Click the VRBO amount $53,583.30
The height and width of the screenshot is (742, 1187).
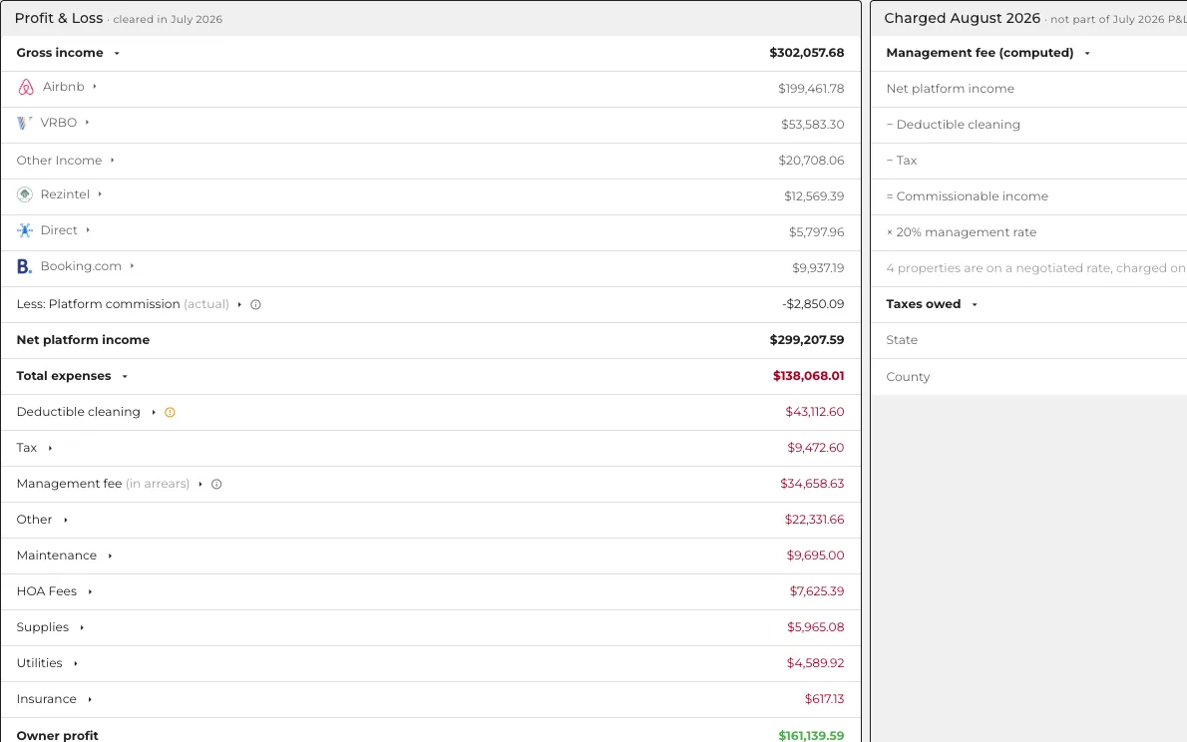[x=812, y=125]
